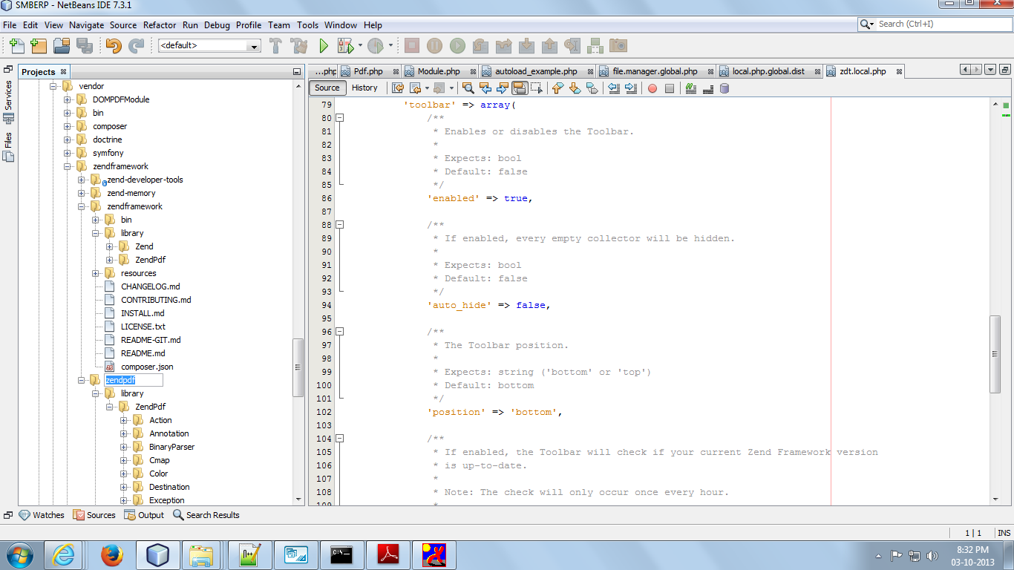Click Shift Line Left icon
This screenshot has width=1014, height=570.
[613, 88]
